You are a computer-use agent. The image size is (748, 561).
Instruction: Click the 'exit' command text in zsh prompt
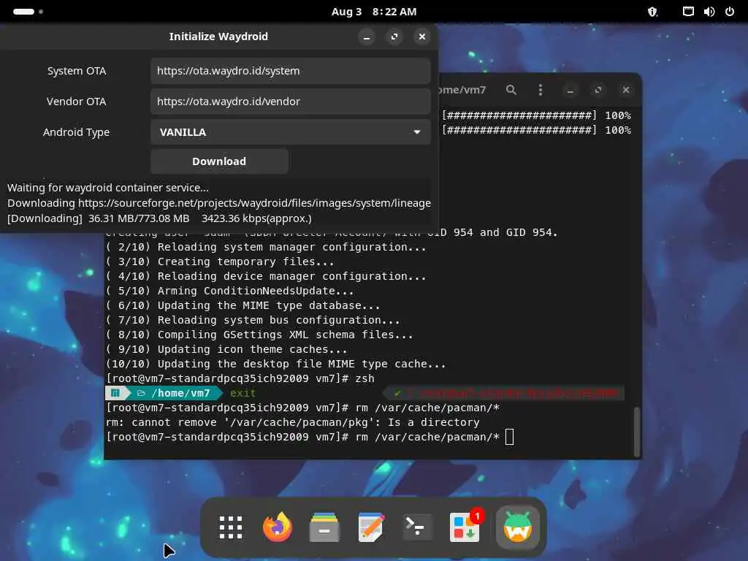point(243,393)
